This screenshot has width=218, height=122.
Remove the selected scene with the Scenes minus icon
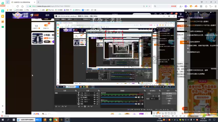coord(59,107)
